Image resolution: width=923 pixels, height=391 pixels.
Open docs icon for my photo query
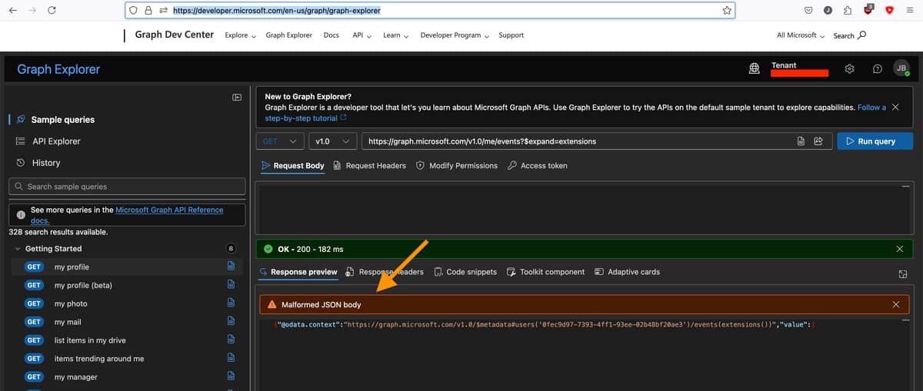click(x=231, y=303)
